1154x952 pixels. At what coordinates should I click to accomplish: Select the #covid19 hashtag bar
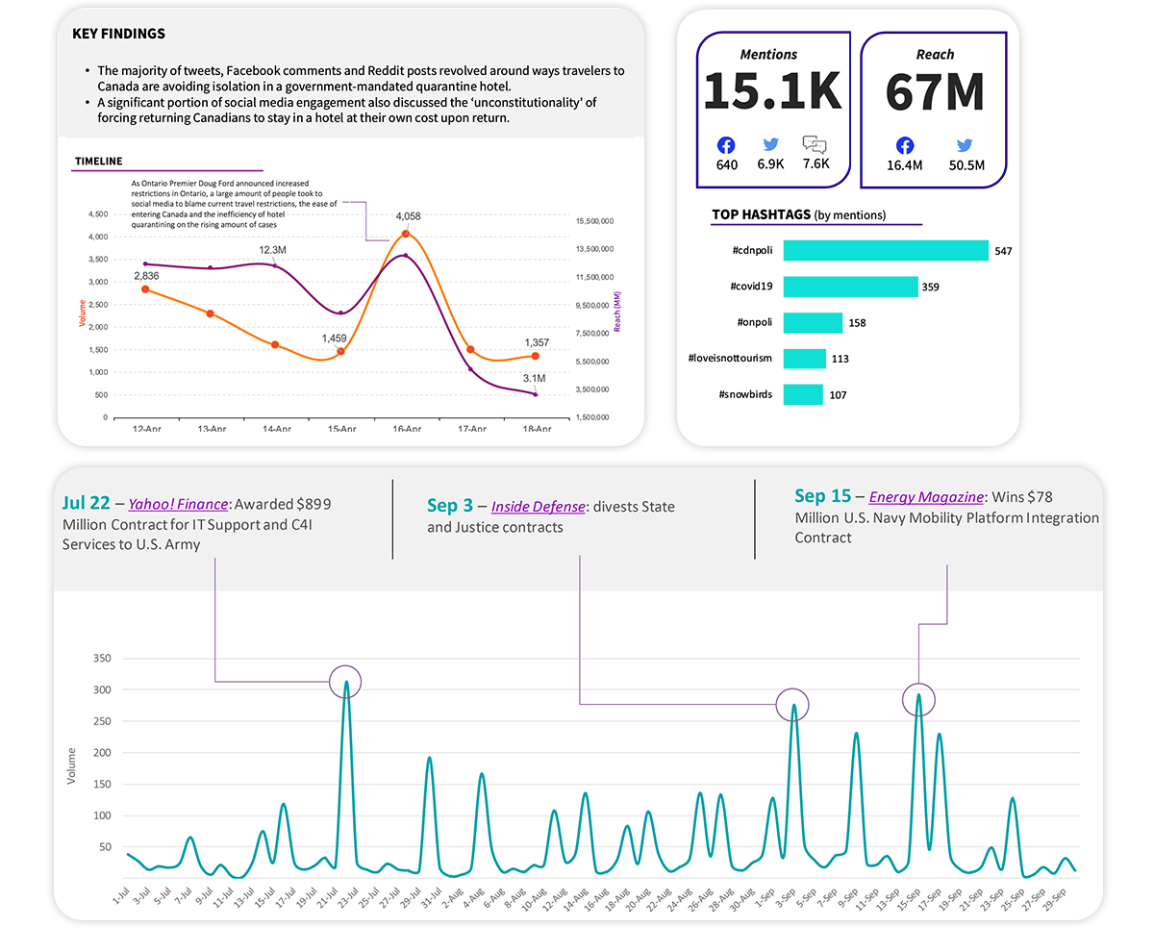coord(851,286)
